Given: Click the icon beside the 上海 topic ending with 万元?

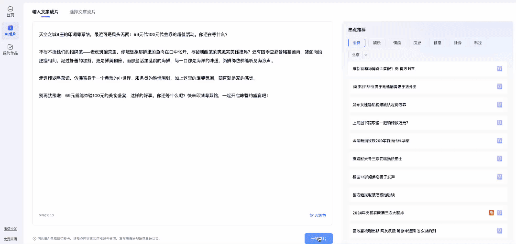Looking at the screenshot, I should coord(499,122).
